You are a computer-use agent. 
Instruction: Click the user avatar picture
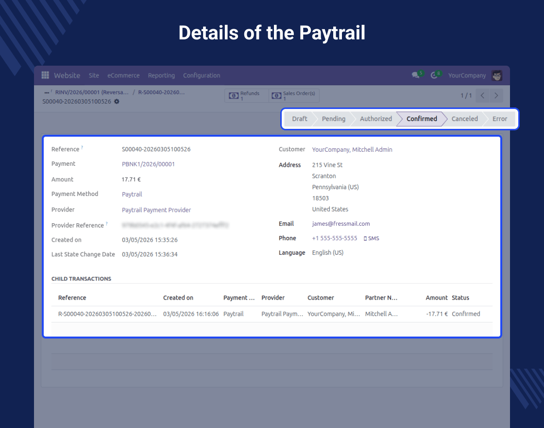(x=497, y=75)
